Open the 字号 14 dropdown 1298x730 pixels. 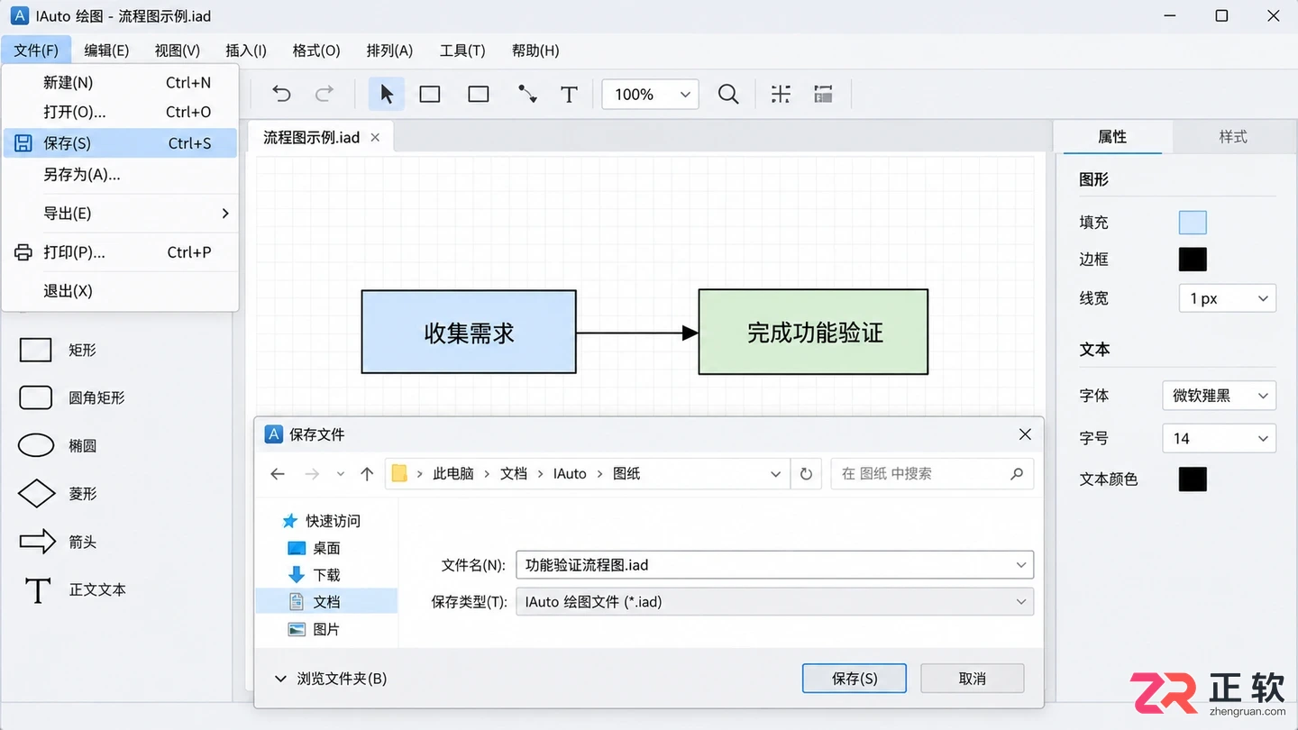pos(1219,438)
